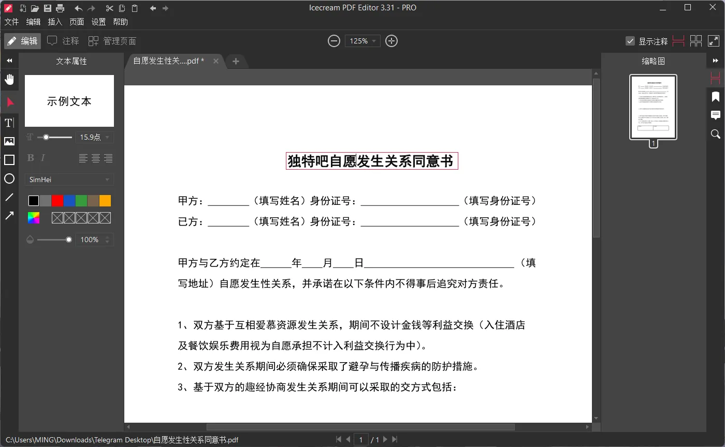
Task: Select the Arrow drawing tool
Action: pyautogui.click(x=9, y=216)
